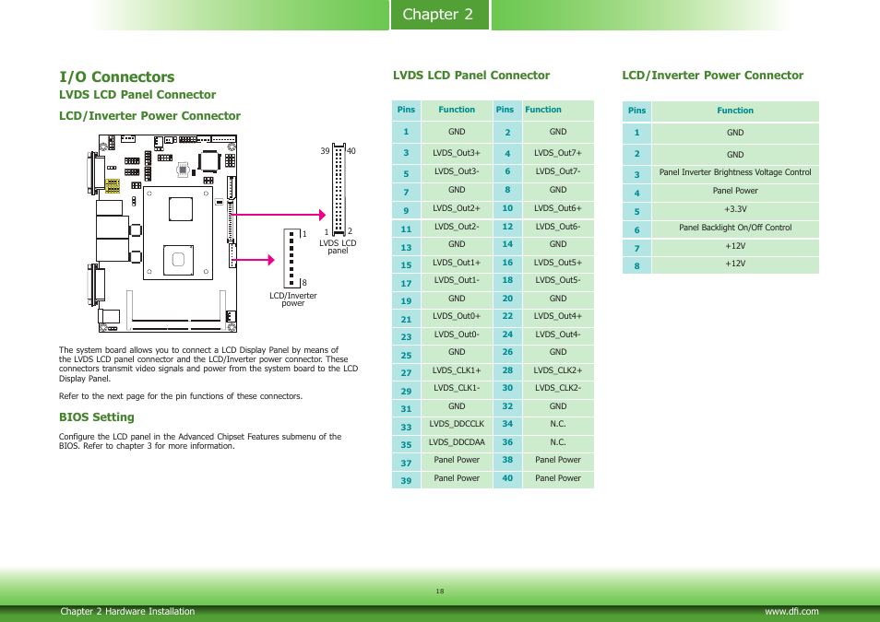Select the LVDS_CLK1+ cell
The image size is (880, 622).
point(457,370)
